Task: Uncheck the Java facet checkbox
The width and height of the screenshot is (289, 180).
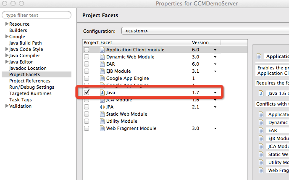Action: click(x=87, y=92)
